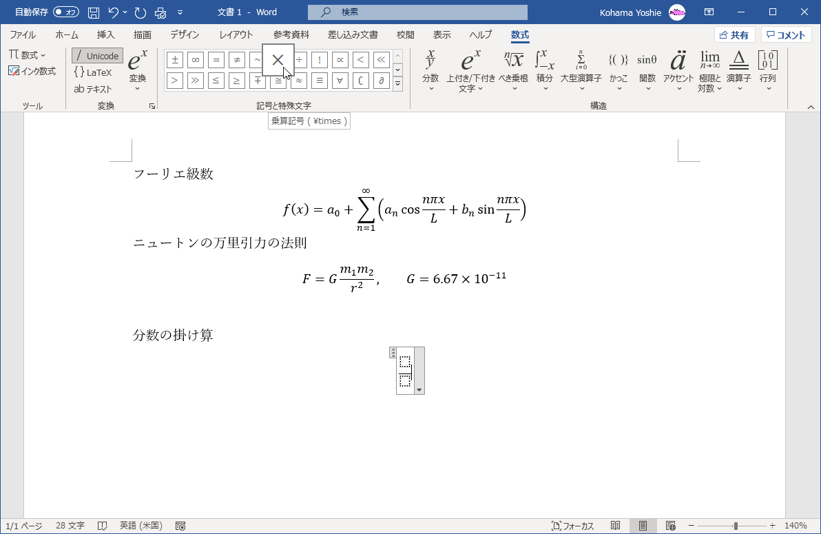The image size is (821, 534).
Task: Click the print preview icon
Action: (x=160, y=12)
